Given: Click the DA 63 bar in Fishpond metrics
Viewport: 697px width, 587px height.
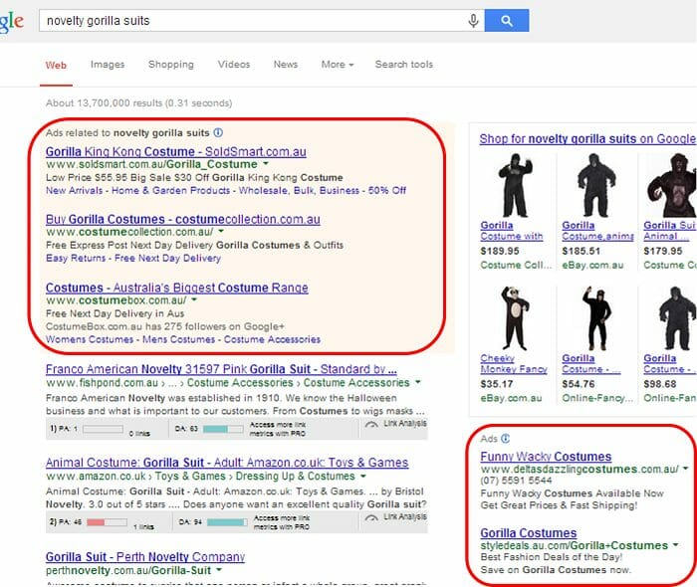Looking at the screenshot, I should pos(223,429).
